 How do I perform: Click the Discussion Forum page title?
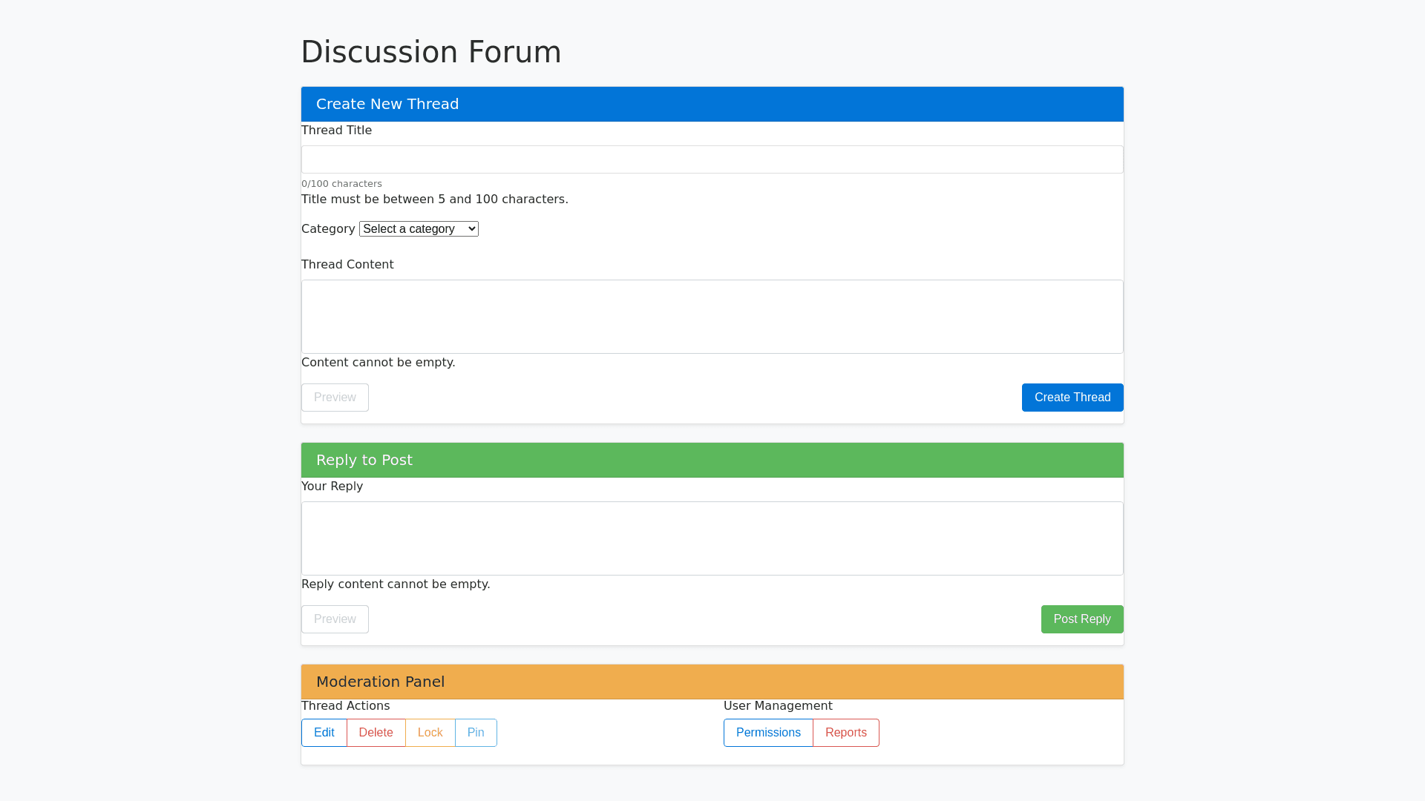tap(430, 52)
